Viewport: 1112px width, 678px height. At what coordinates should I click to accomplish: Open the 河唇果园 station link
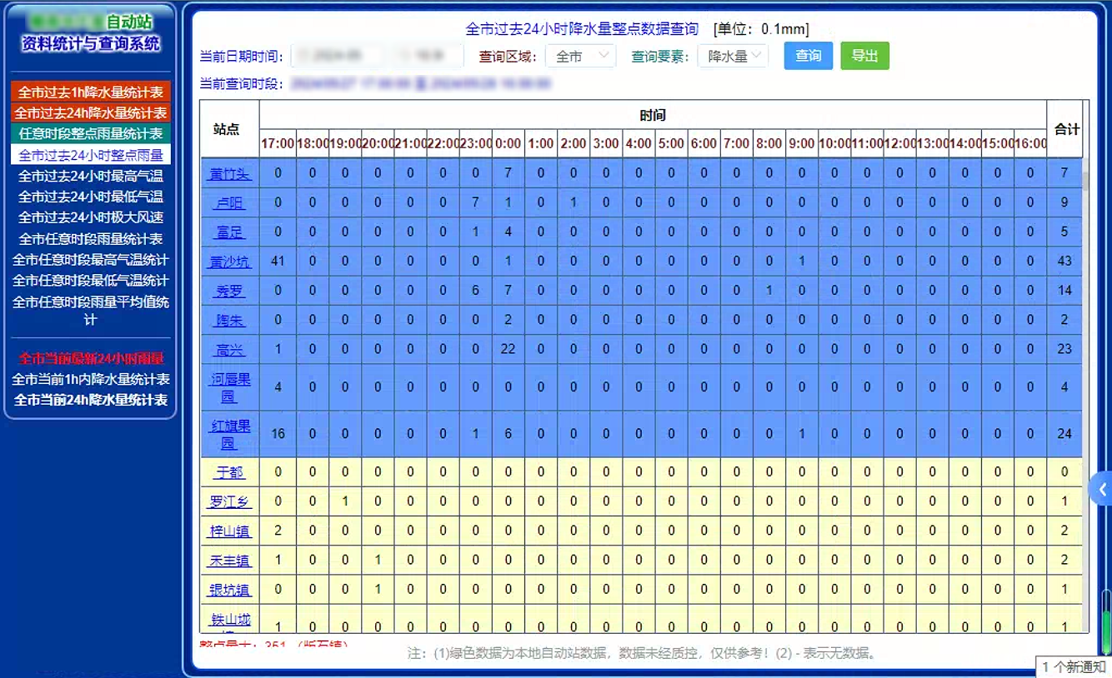(x=229, y=387)
